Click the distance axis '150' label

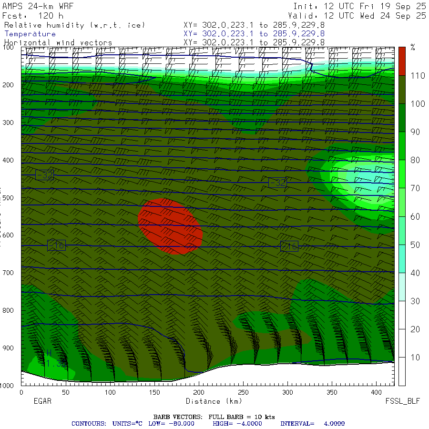click(154, 393)
